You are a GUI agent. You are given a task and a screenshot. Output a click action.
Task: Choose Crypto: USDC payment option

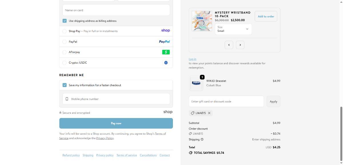[x=65, y=63]
